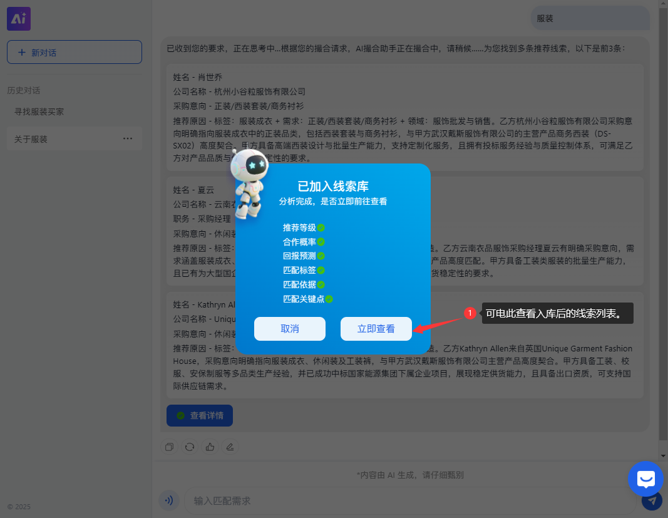Open the 寻找服装买家 history conversation
This screenshot has width=668, height=518.
coord(39,111)
